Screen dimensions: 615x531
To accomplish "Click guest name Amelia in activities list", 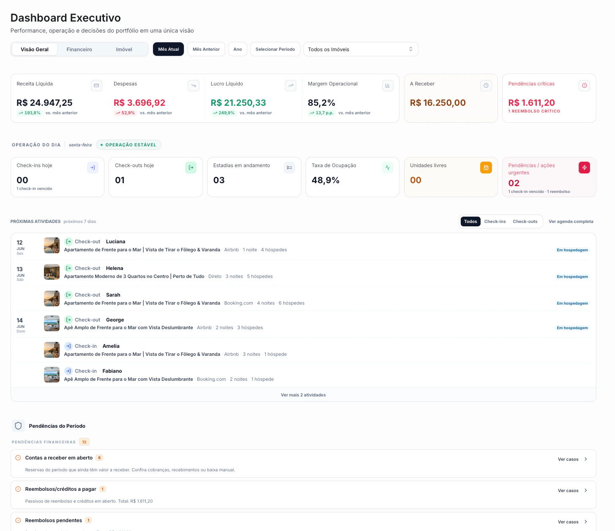I will (111, 346).
